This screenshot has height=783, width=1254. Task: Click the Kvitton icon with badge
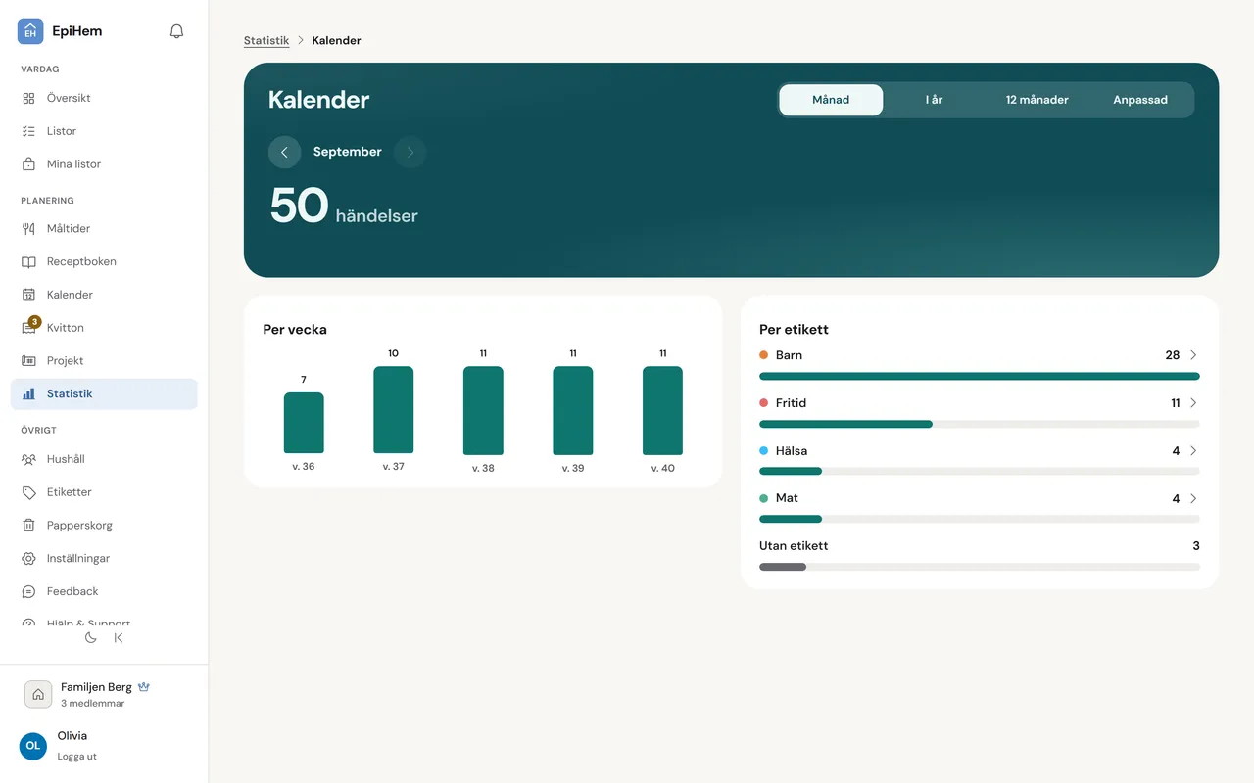pyautogui.click(x=30, y=327)
